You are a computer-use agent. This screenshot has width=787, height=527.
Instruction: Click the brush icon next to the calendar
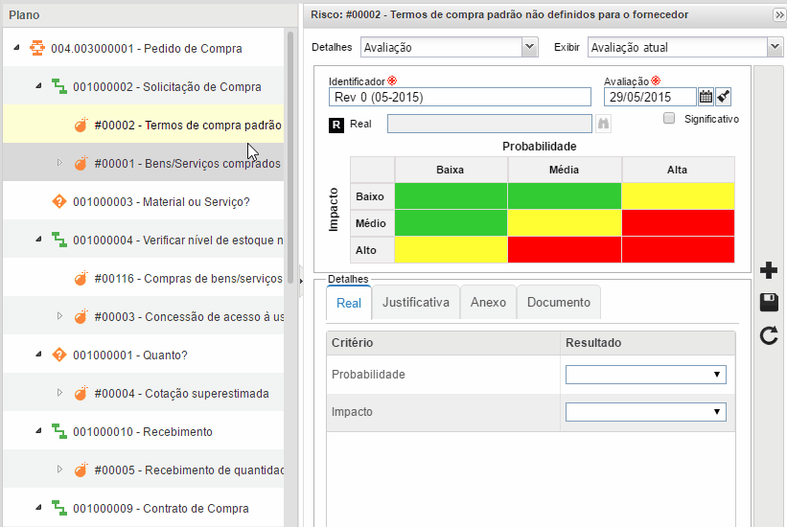[724, 97]
